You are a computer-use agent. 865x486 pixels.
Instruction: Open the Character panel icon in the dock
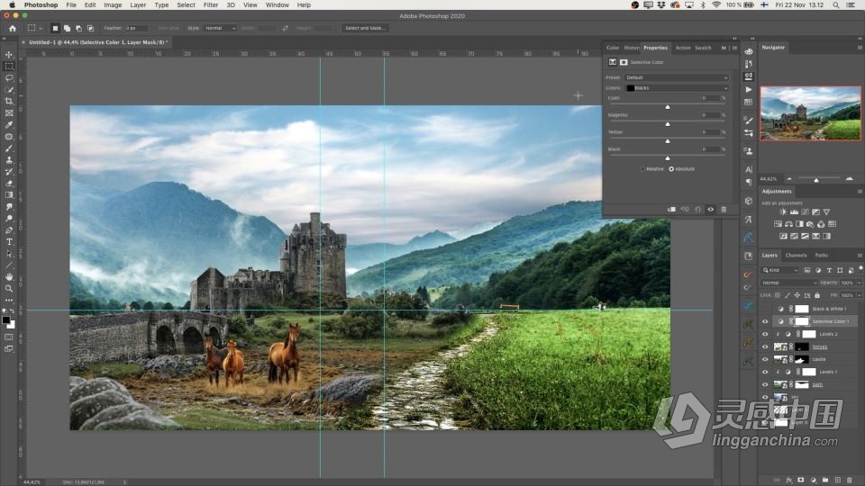[749, 170]
